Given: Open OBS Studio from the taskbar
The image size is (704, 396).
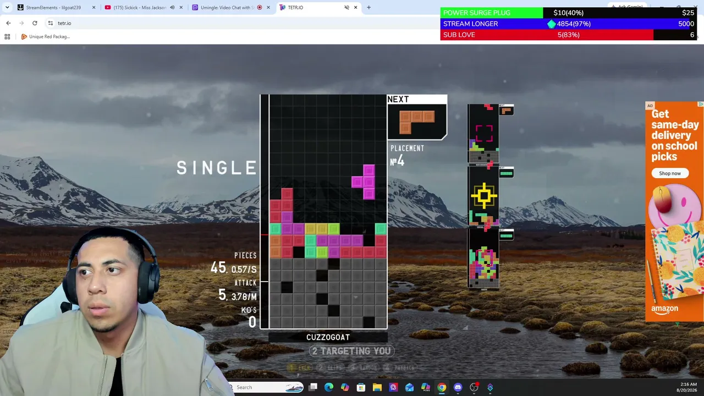Looking at the screenshot, I should coord(474,387).
